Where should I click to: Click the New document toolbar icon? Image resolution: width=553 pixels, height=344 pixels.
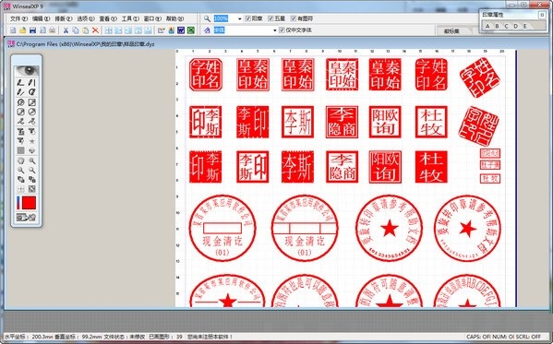click(x=13, y=30)
